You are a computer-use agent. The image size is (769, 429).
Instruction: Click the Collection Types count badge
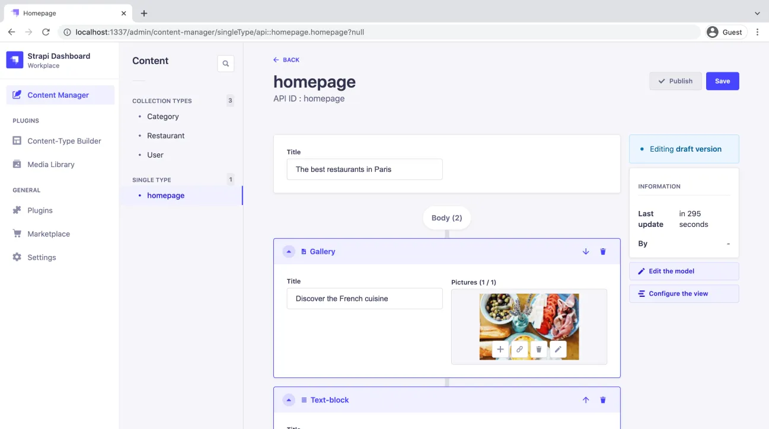230,101
